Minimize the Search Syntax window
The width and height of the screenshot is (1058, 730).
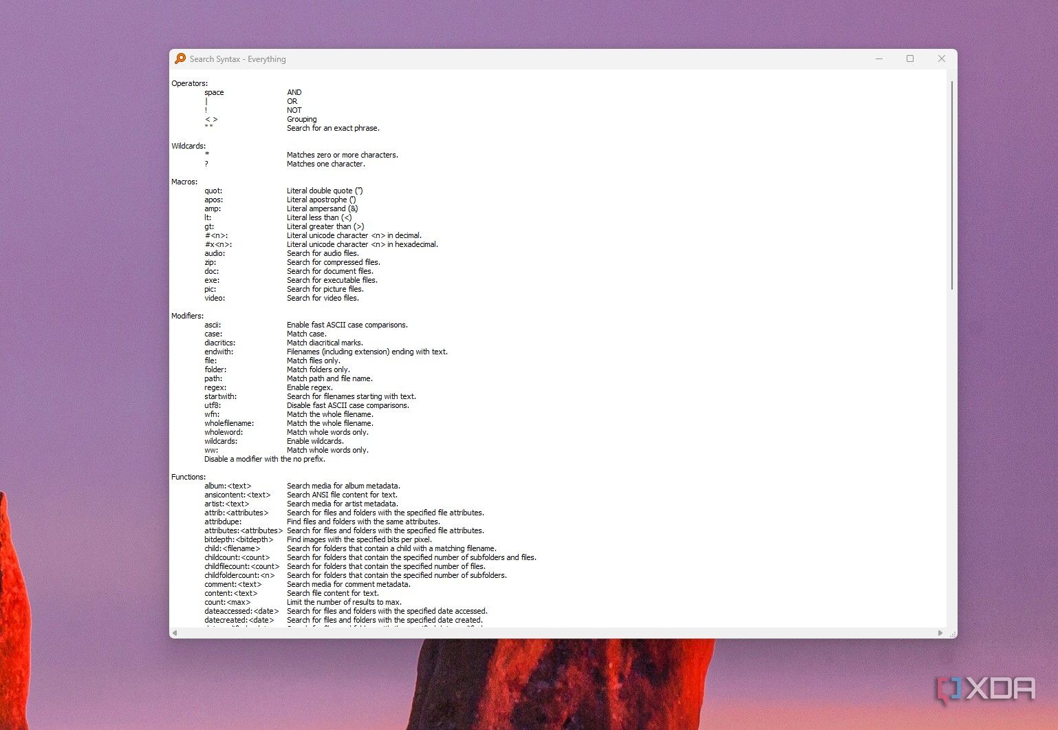tap(878, 59)
